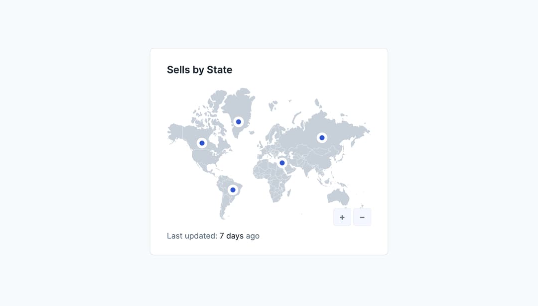Click the "Last updated" label text
The image size is (538, 306).
[x=192, y=236]
